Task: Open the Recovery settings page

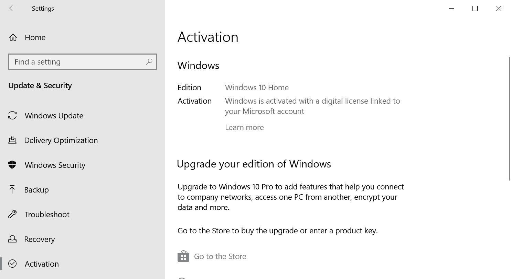Action: (x=40, y=239)
